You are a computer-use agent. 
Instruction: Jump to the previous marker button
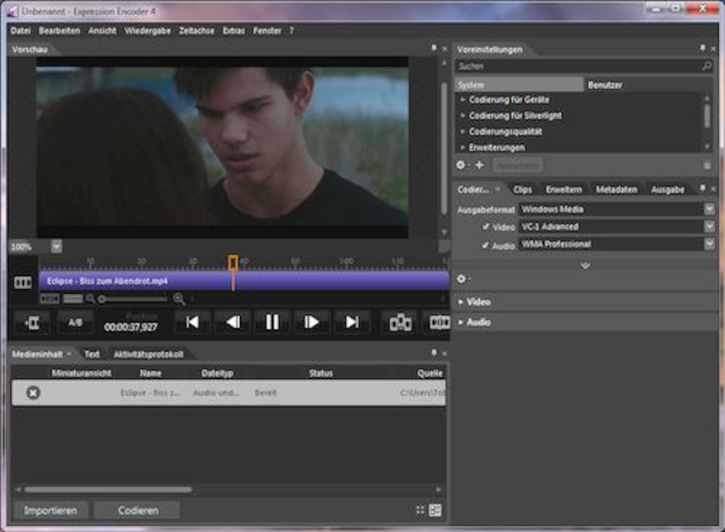[x=192, y=322]
